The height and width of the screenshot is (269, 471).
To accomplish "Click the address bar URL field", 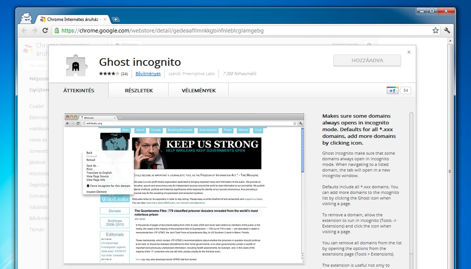I will pyautogui.click(x=245, y=30).
